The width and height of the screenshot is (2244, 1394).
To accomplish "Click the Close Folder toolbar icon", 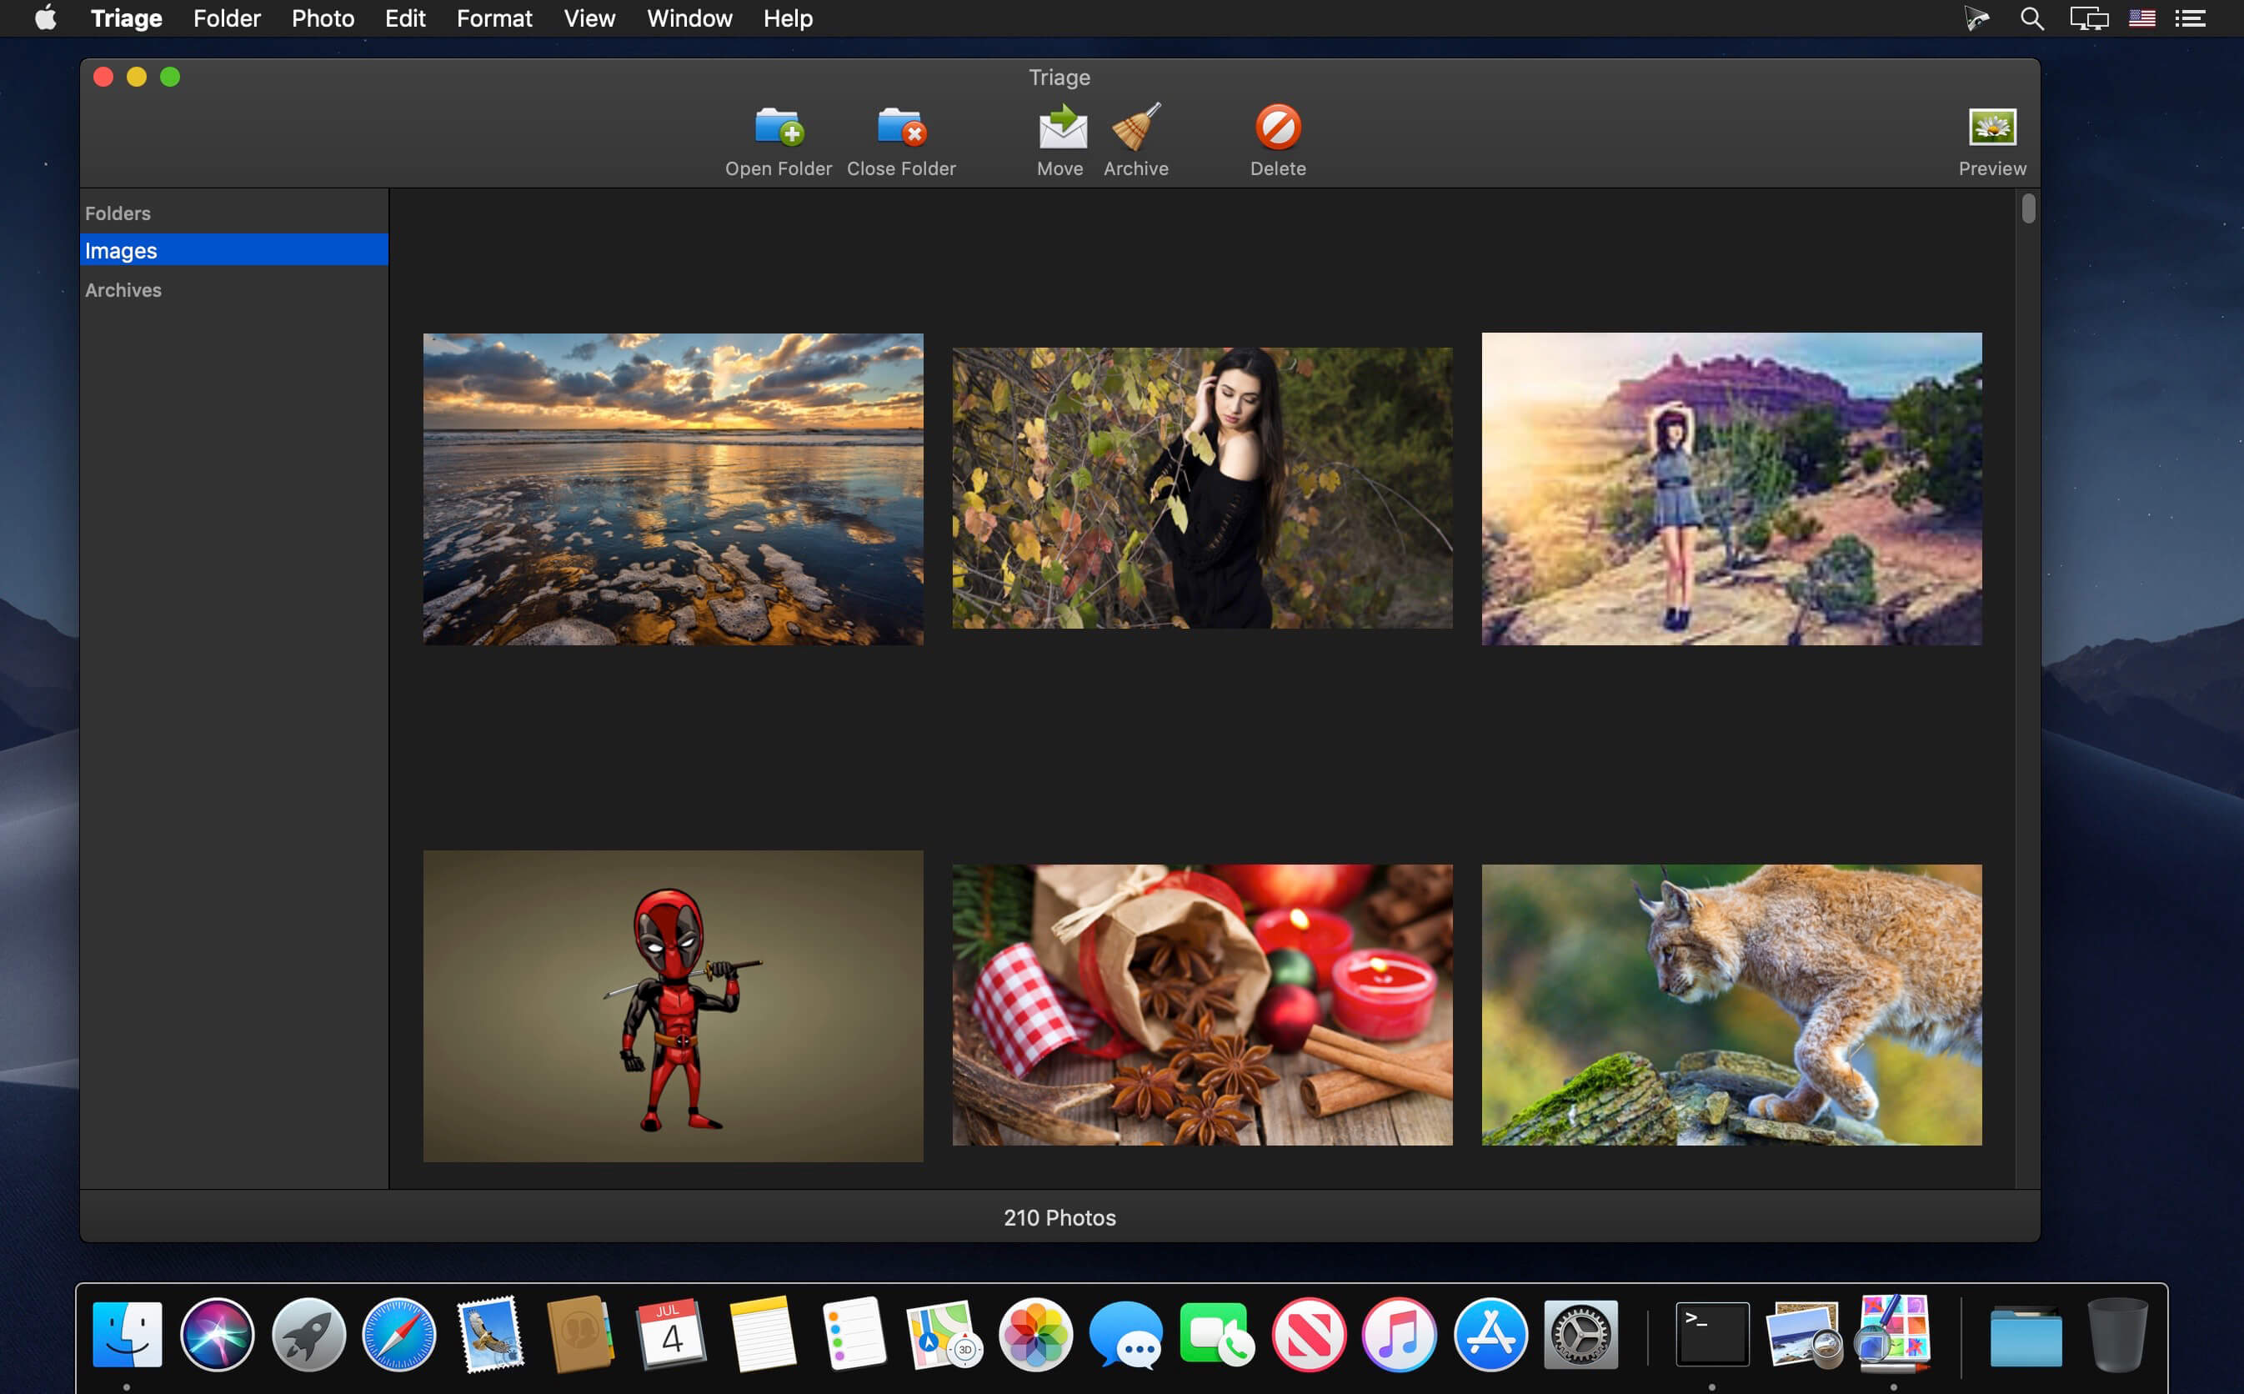I will point(901,128).
